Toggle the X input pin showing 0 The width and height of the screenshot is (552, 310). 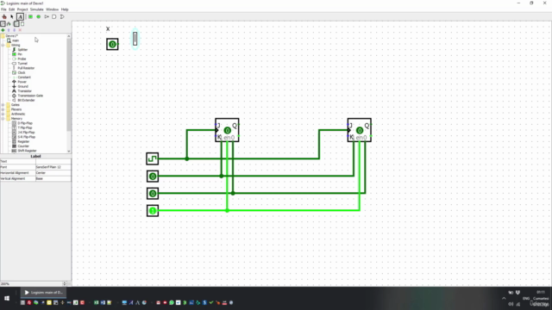[x=112, y=44]
